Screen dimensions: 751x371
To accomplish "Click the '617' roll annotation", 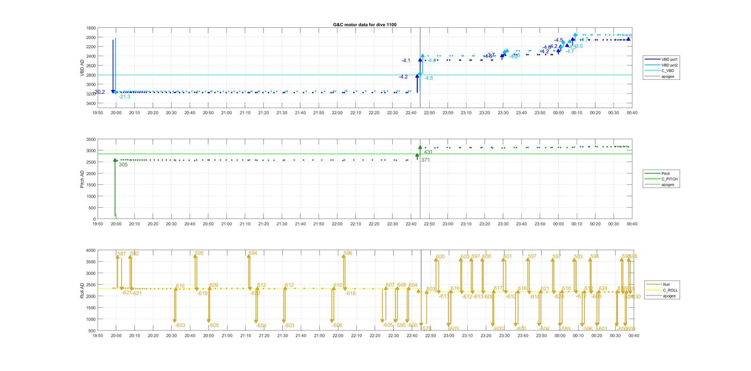I will 498,289.
